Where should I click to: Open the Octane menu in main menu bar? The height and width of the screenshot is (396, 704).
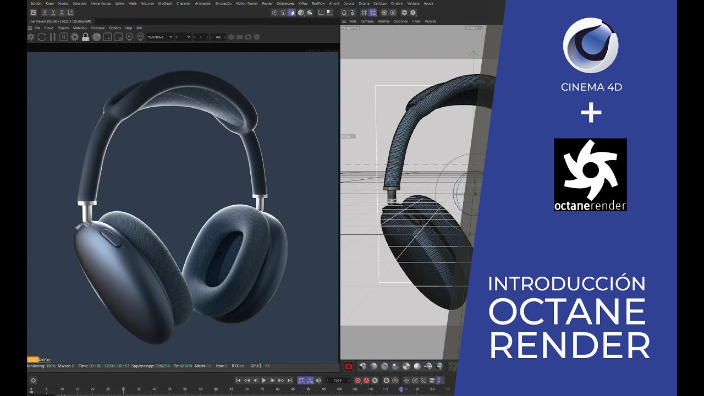click(x=364, y=3)
